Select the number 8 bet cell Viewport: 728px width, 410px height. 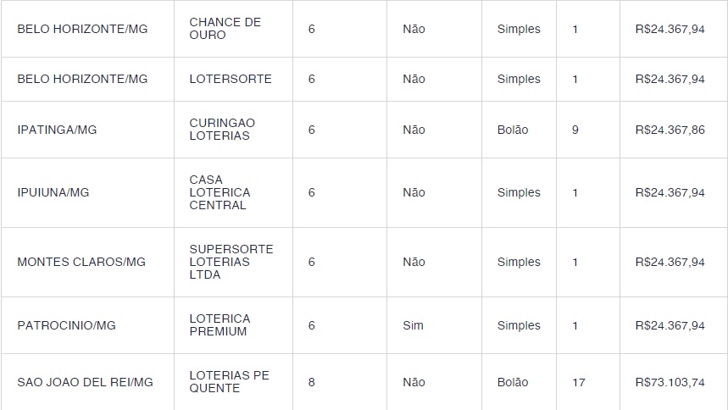312,382
